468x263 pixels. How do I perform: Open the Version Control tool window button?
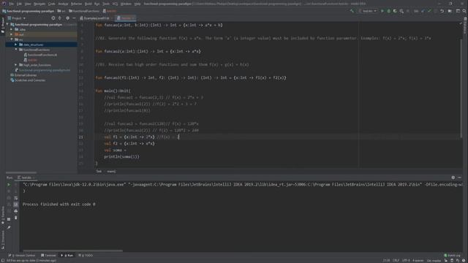[x=22, y=256]
